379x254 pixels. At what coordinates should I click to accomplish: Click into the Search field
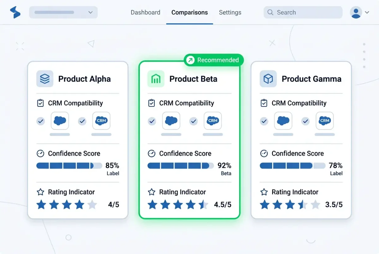pos(303,12)
